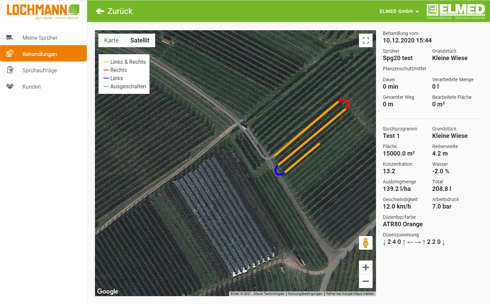Click the Street View pegman icon
The width and height of the screenshot is (490, 305).
366,243
